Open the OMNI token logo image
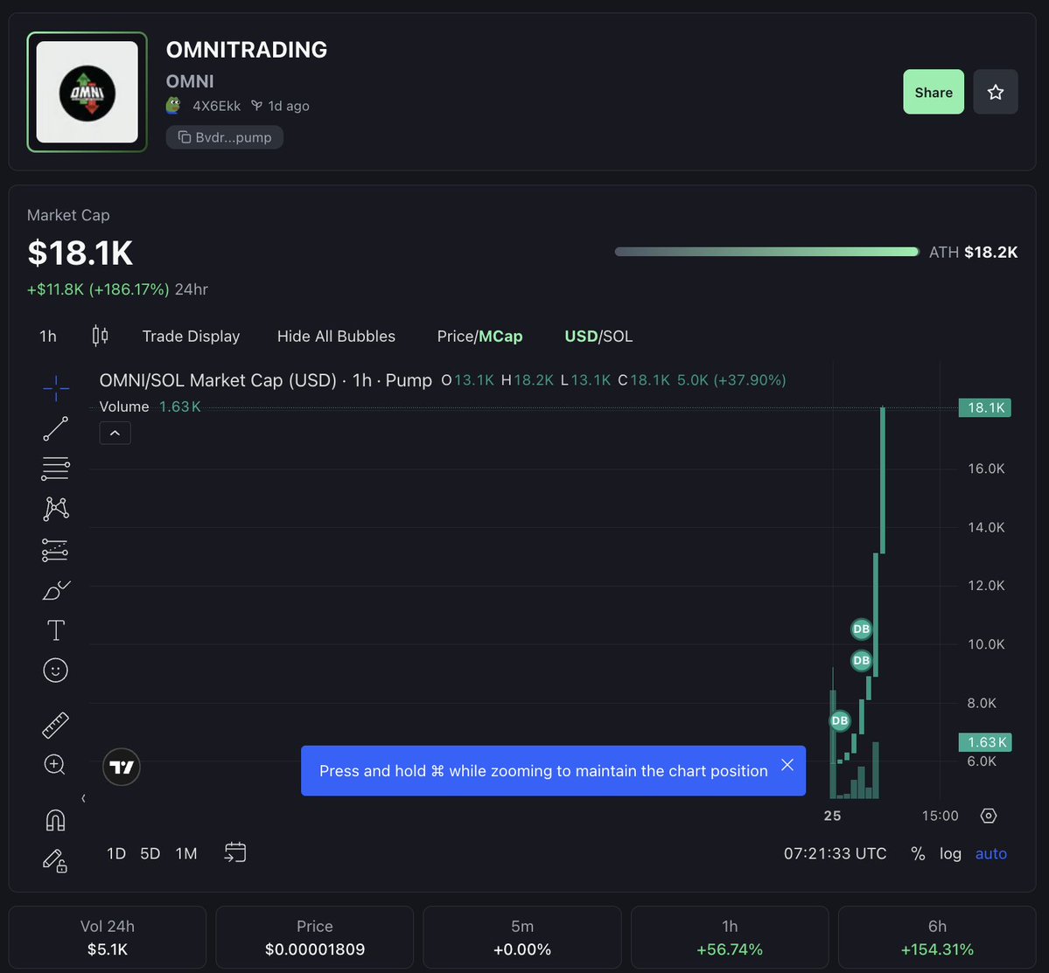The height and width of the screenshot is (973, 1049). pos(87,92)
